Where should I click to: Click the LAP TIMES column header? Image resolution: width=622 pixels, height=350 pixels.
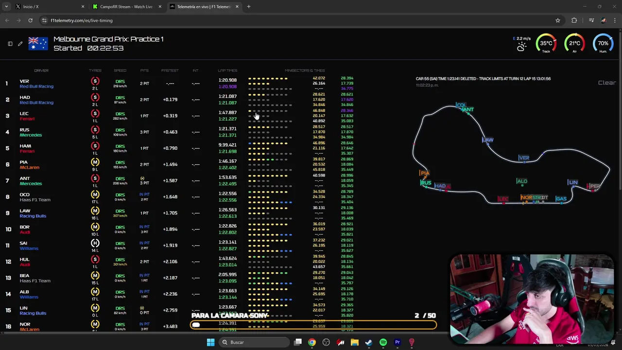[227, 70]
